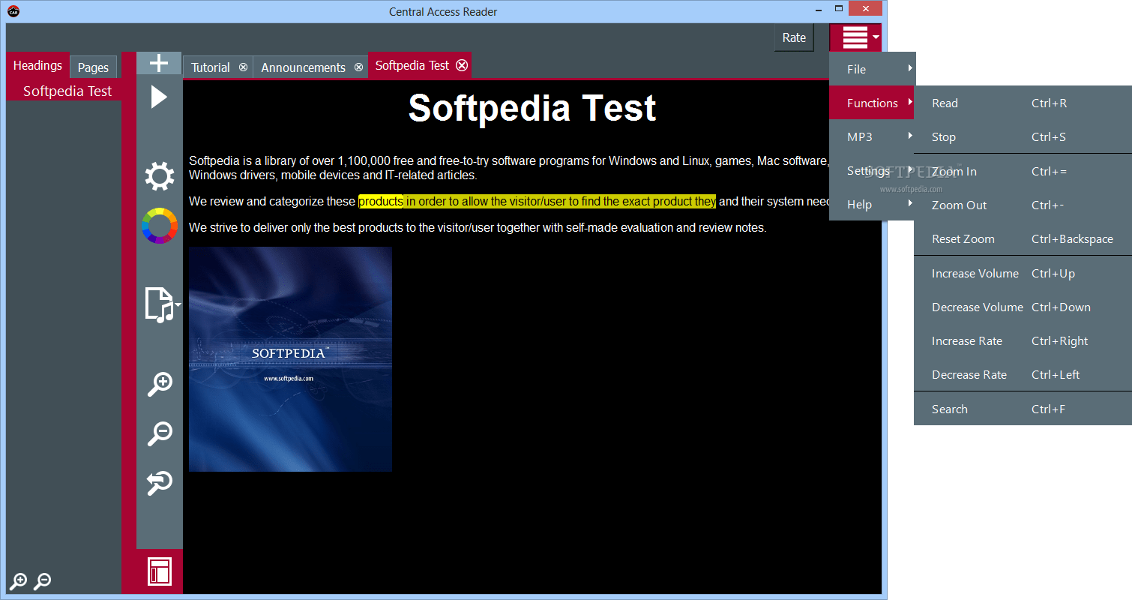The width and height of the screenshot is (1132, 600).
Task: Close the Announcements tab
Action: [x=358, y=67]
